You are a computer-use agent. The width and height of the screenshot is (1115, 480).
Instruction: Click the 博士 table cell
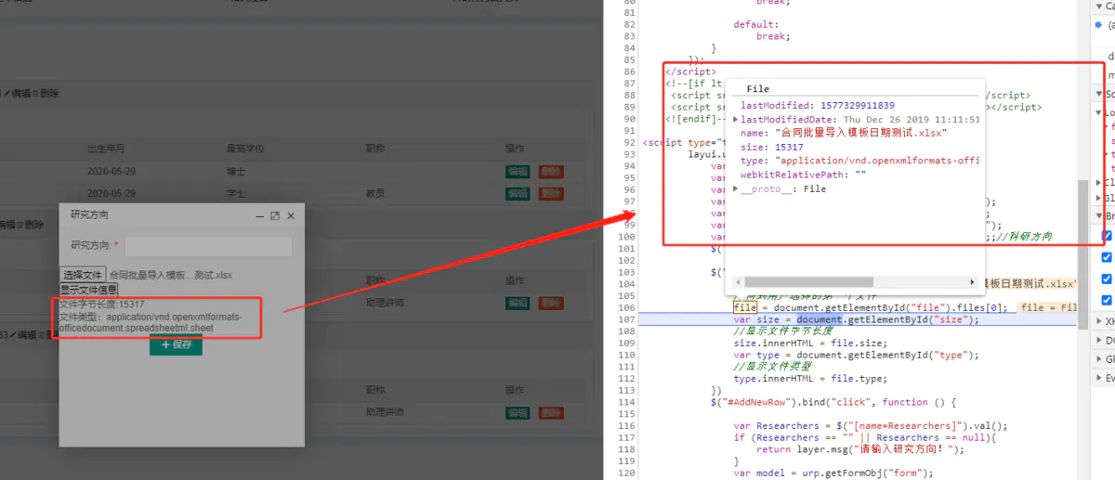pyautogui.click(x=236, y=172)
